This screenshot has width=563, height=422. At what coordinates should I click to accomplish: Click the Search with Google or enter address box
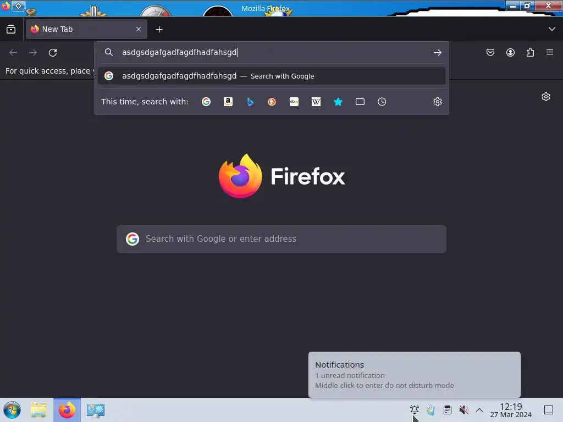(281, 239)
